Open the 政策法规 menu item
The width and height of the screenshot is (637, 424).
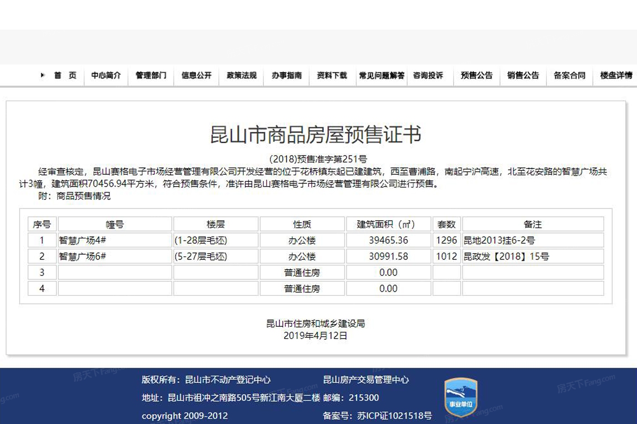point(242,75)
